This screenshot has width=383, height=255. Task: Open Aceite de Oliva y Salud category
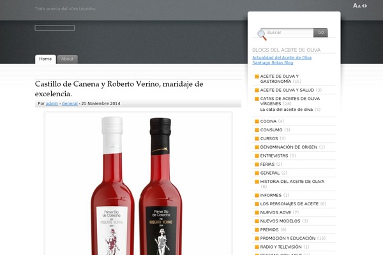(x=287, y=90)
